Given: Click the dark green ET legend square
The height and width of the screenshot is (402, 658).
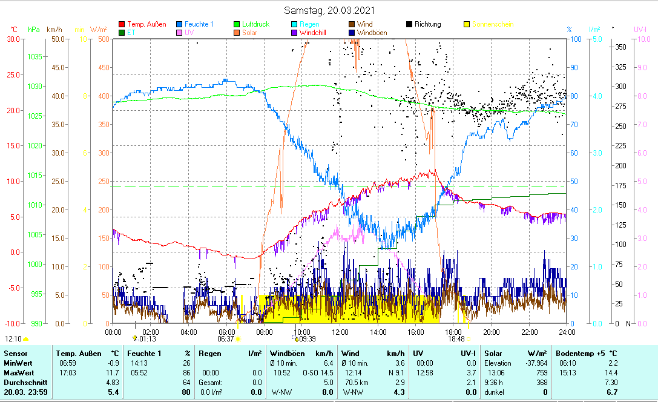Looking at the screenshot, I should (121, 33).
